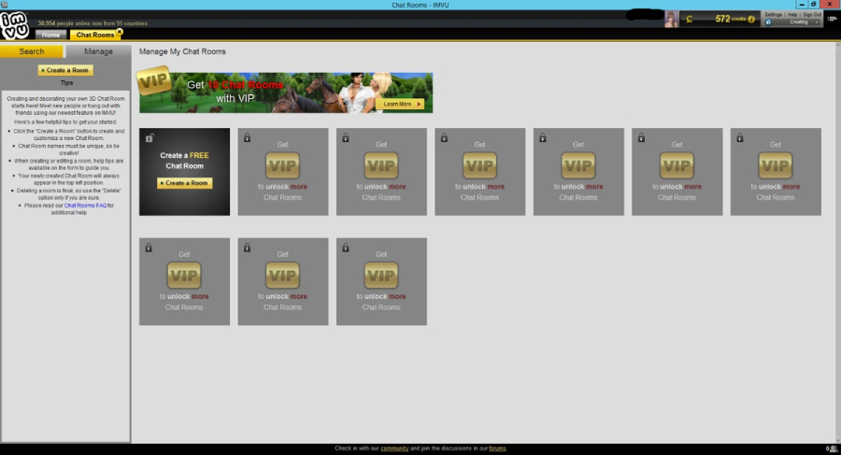Open the forums link in the footer

point(497,448)
